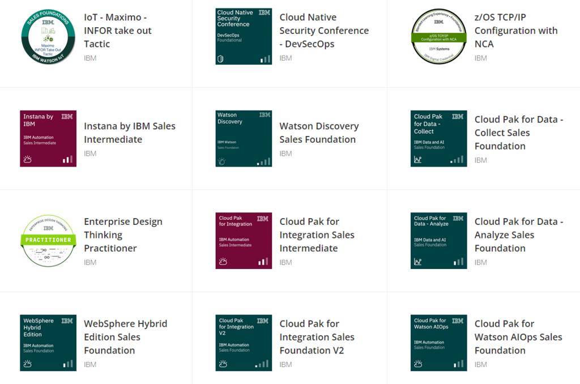Open Watson Discovery Sales Foundation title link

(319, 133)
